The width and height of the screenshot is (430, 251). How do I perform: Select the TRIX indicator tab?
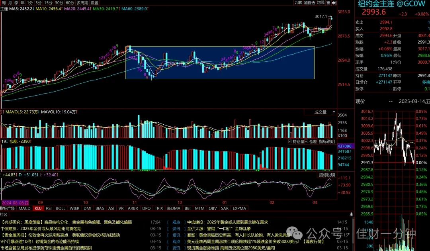[159, 208]
